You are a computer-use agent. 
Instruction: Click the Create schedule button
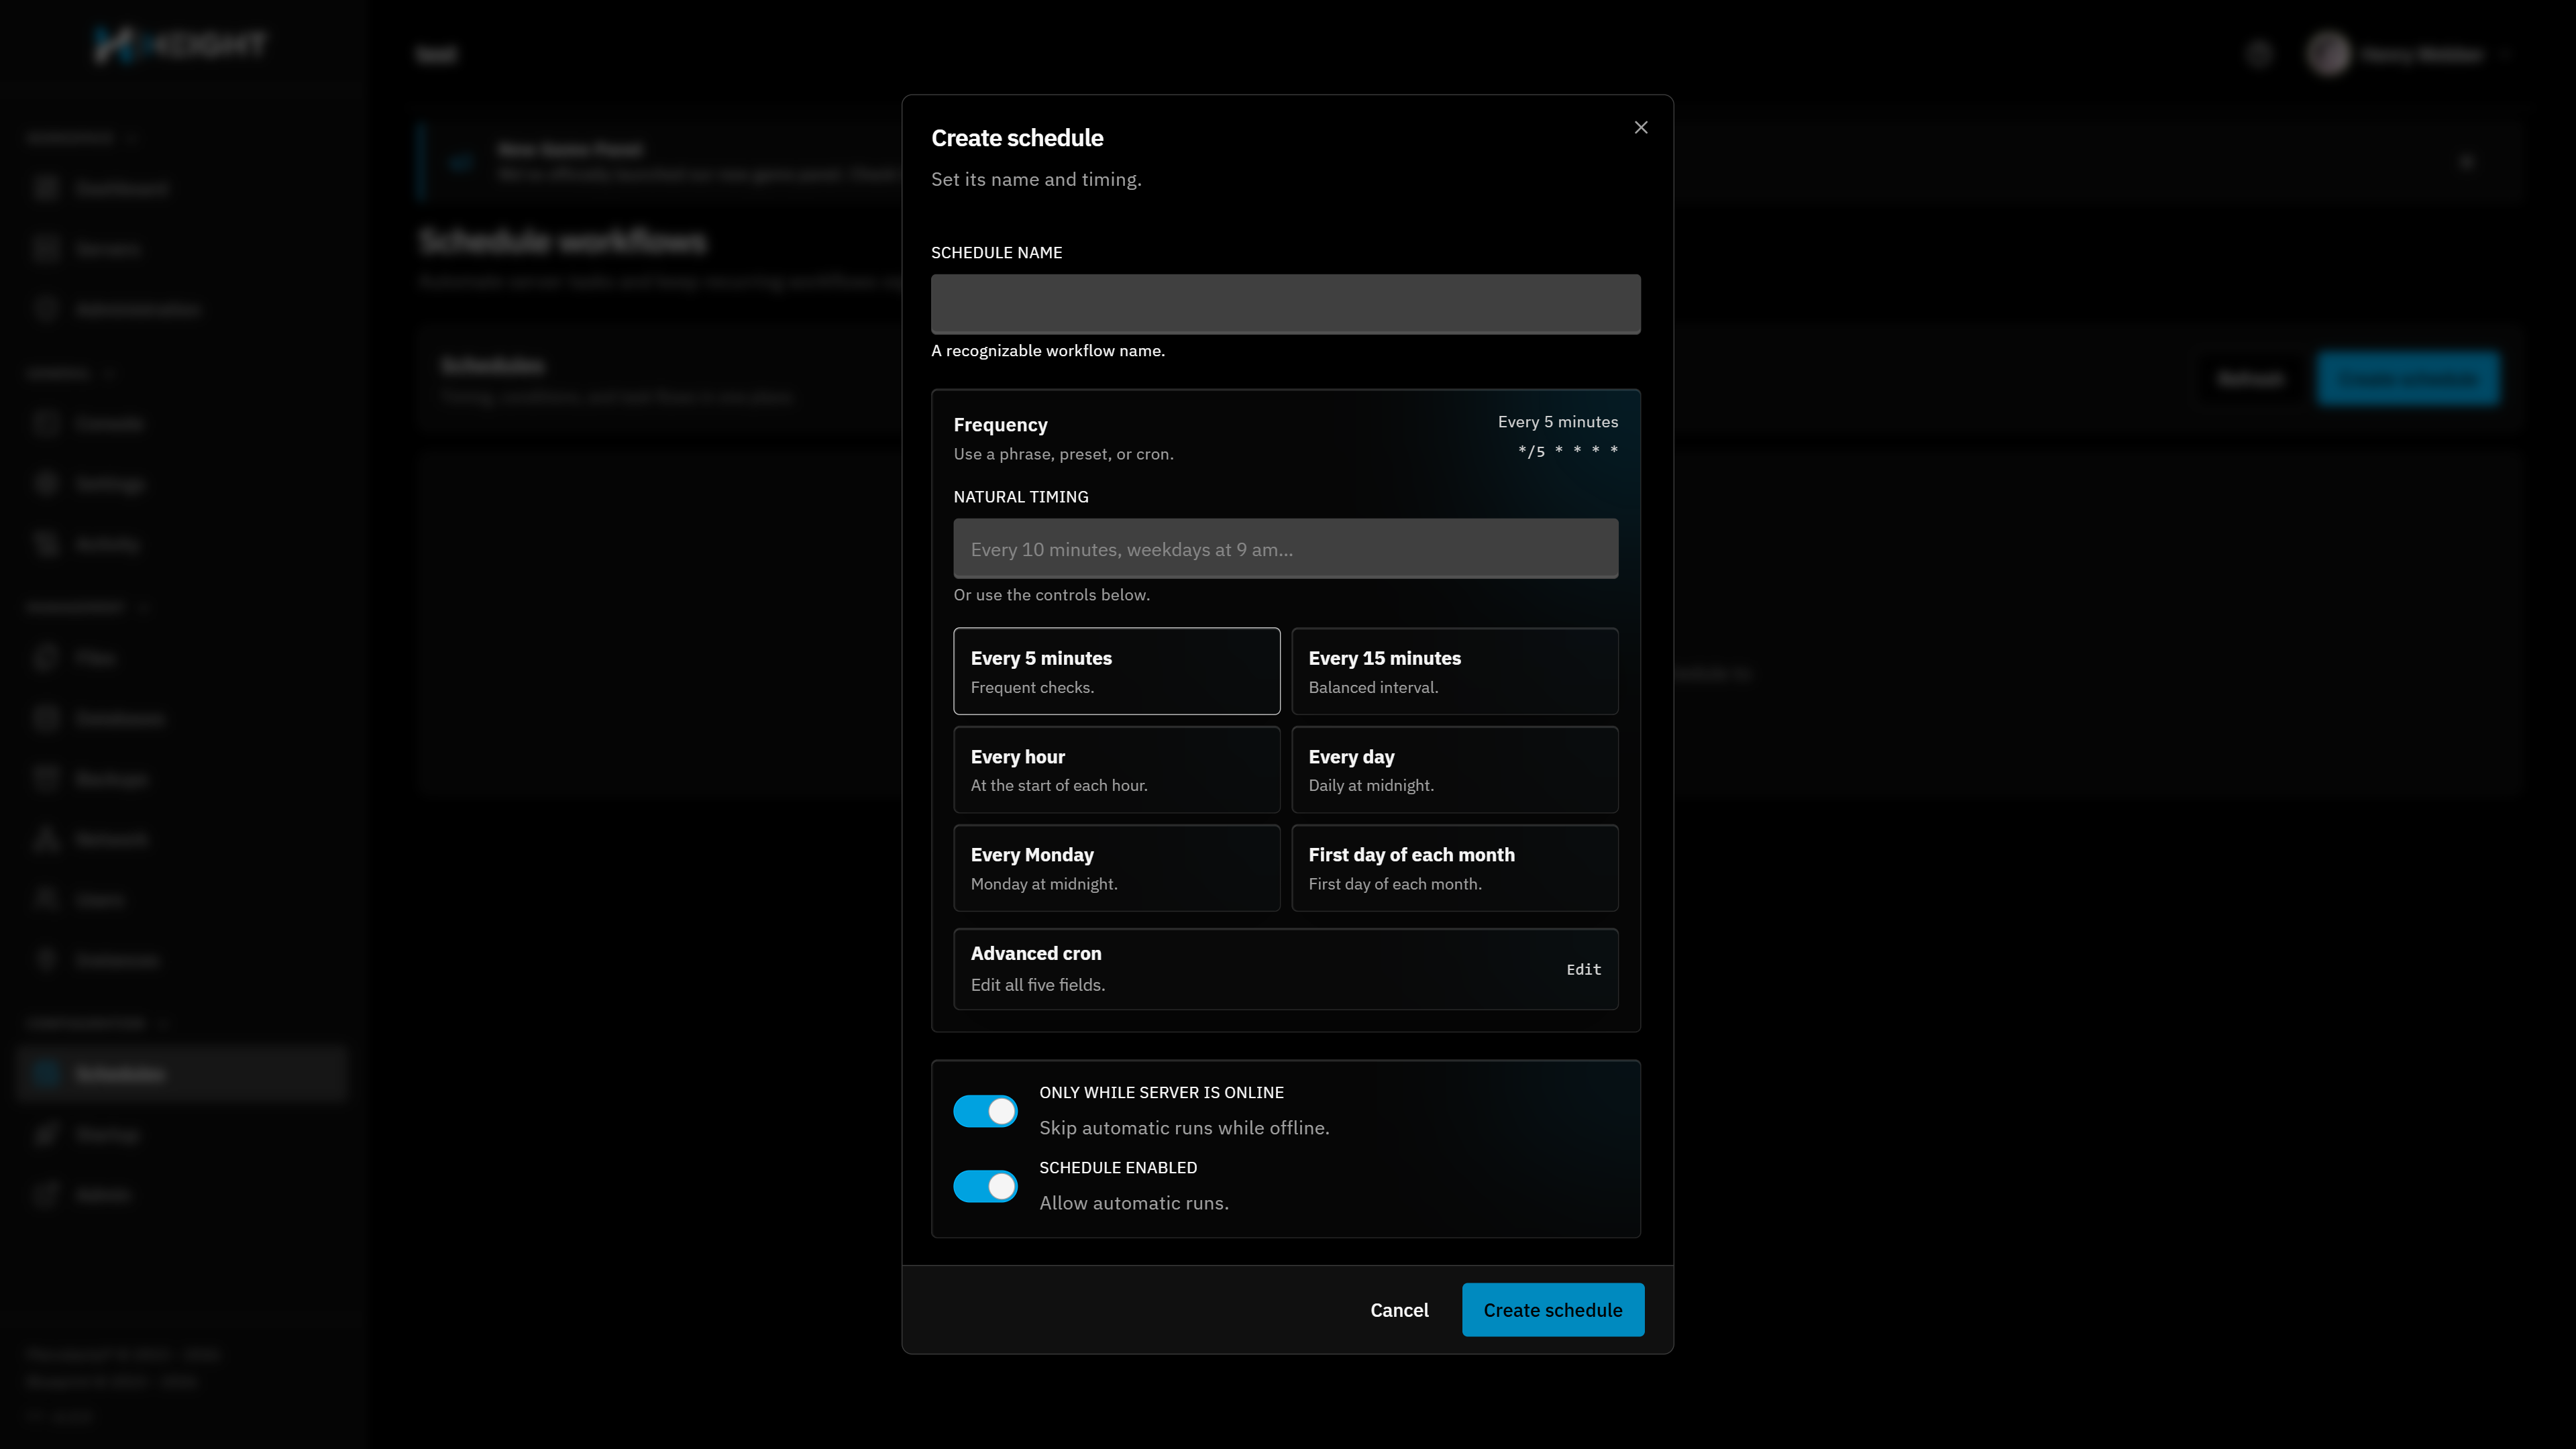(x=1552, y=1310)
